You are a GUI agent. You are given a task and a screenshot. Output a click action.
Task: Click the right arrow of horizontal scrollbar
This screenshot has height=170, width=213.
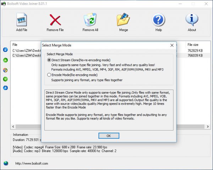tap(208, 127)
